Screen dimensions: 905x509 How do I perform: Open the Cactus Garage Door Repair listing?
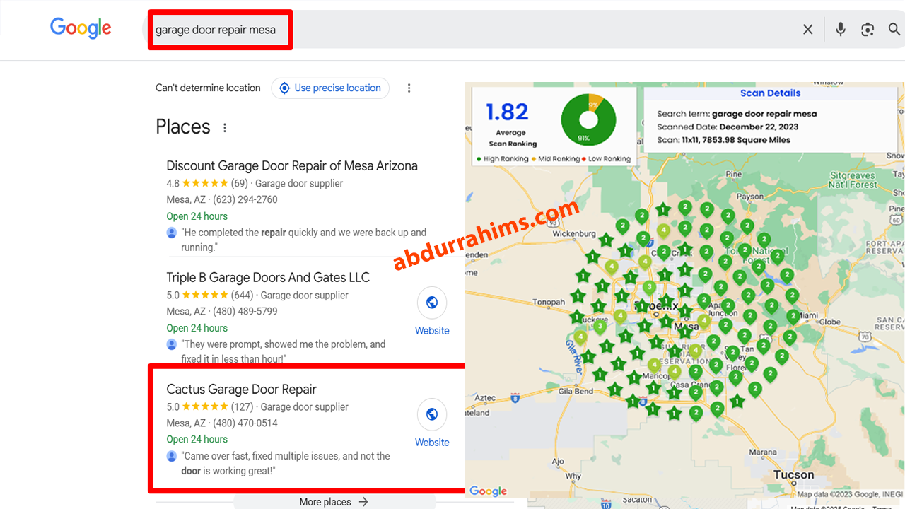pyautogui.click(x=241, y=390)
